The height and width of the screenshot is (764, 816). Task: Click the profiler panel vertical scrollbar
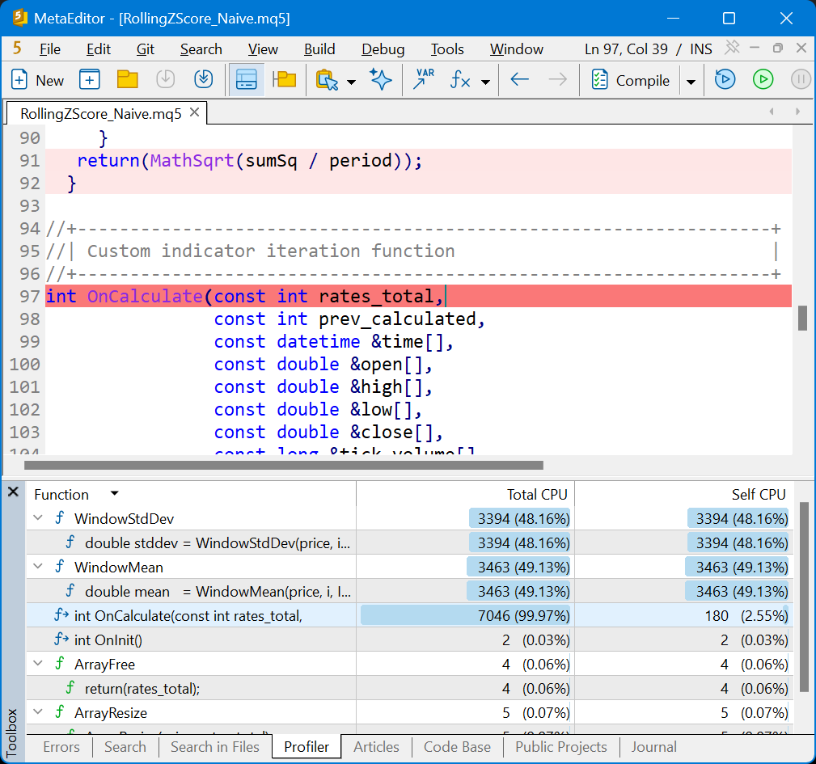click(804, 597)
